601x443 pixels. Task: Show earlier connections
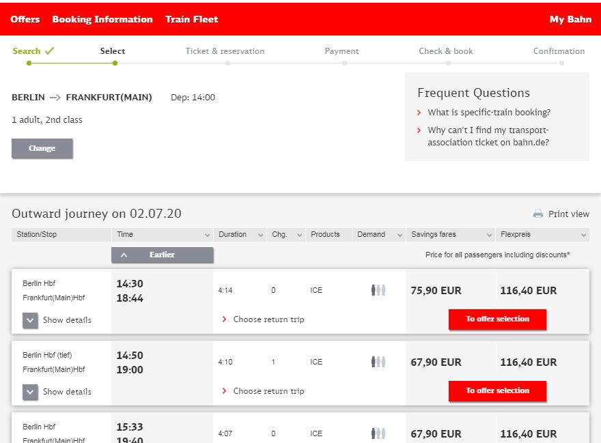(163, 255)
